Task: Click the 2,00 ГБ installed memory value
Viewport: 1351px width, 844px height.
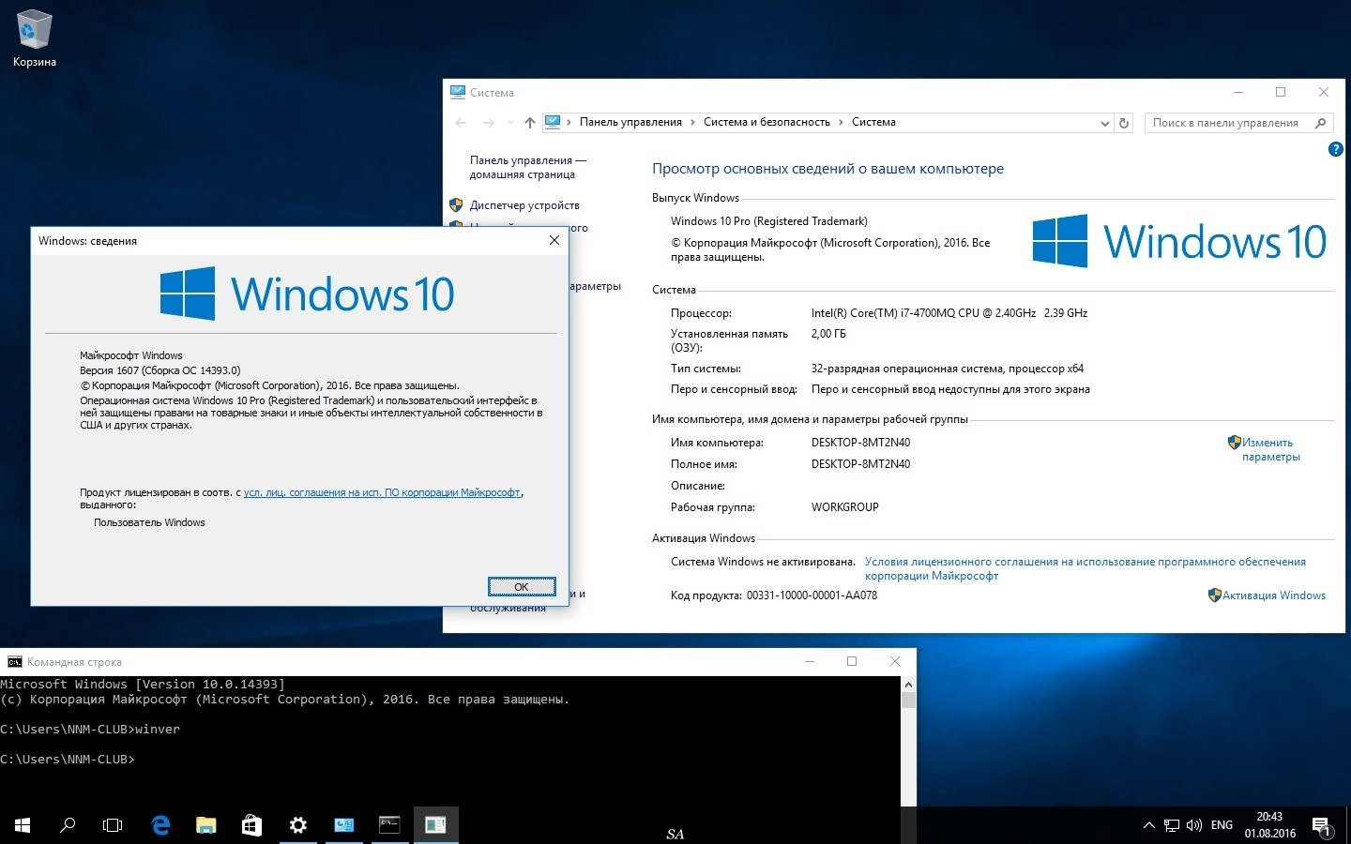Action: coord(828,334)
